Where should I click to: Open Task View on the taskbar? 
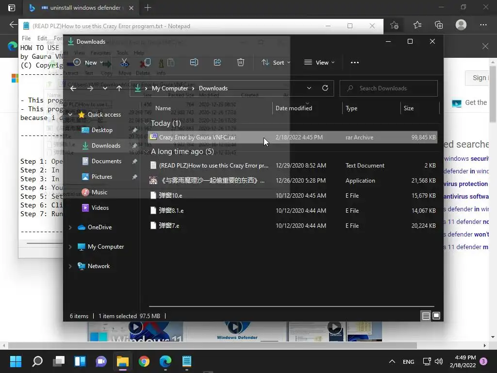pyautogui.click(x=59, y=361)
